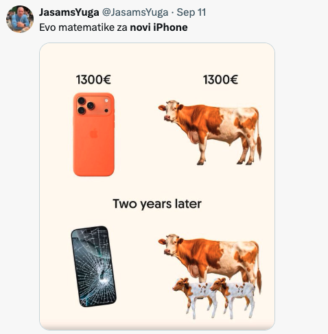Click the head of the upper cow
This screenshot has height=334, width=328.
pos(171,110)
